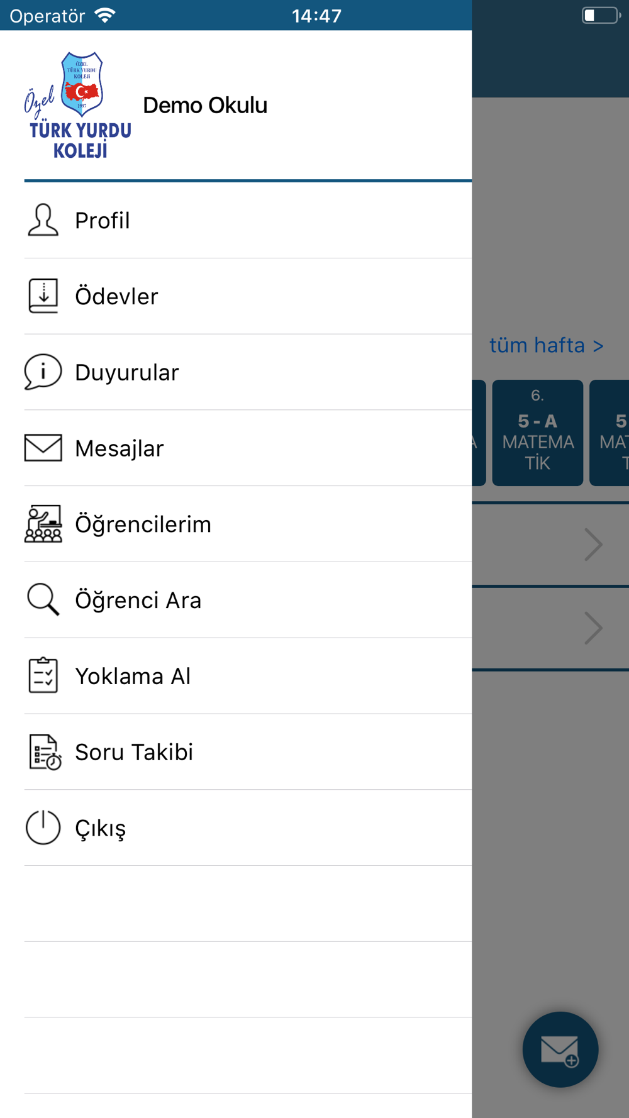629x1118 pixels.
Task: Select the Öğrenci Ara magnifier icon
Action: [x=43, y=599]
